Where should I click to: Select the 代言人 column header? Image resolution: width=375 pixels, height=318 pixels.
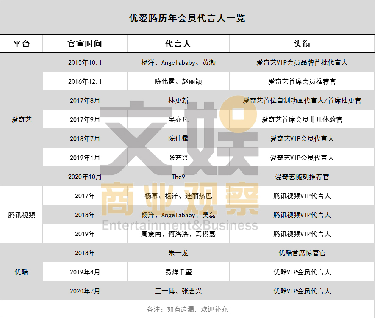(x=178, y=44)
